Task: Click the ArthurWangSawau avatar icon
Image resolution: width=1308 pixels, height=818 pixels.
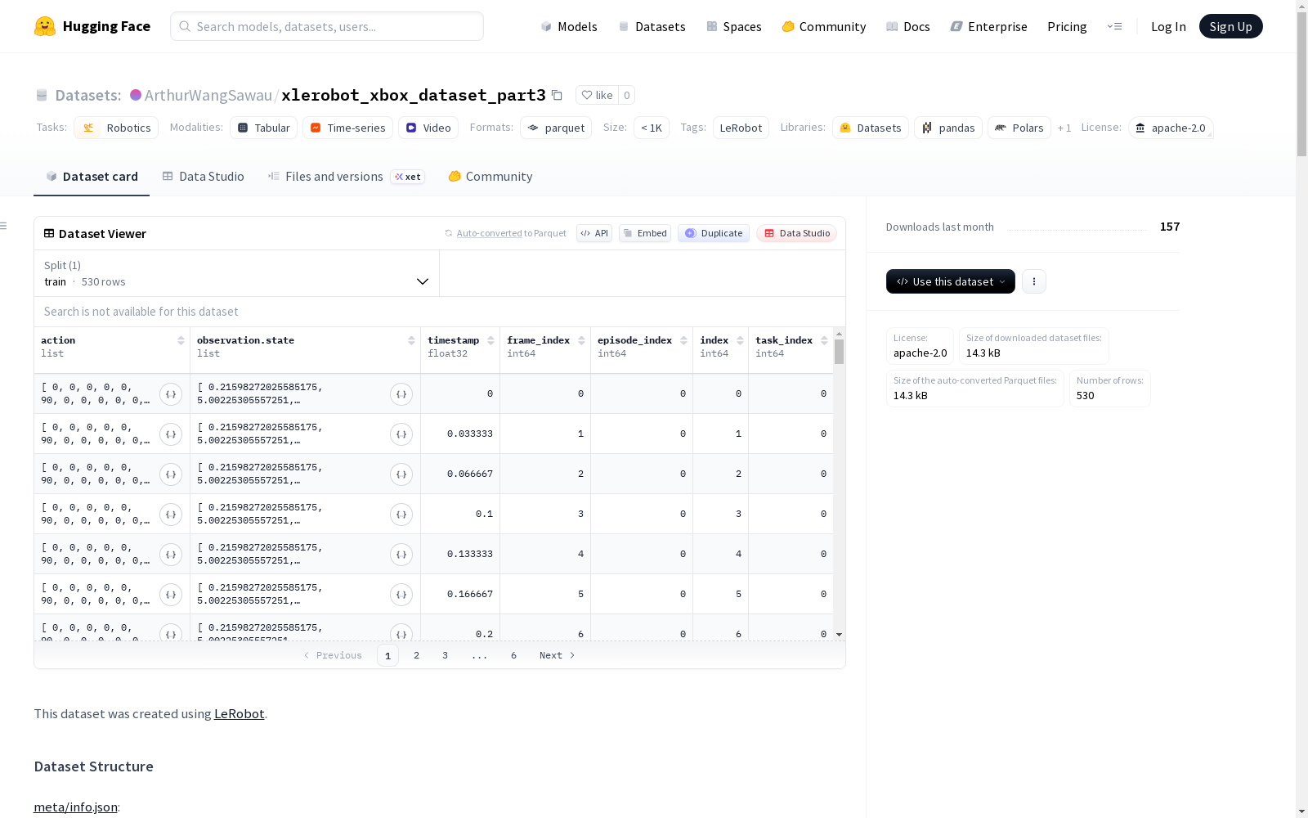Action: [136, 95]
